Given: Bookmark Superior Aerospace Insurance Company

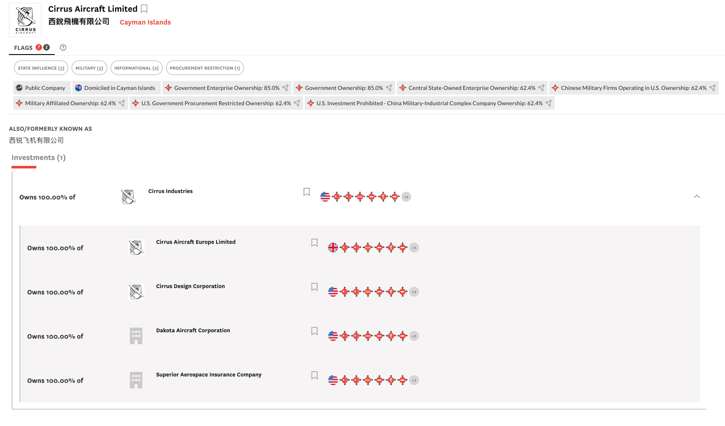Looking at the screenshot, I should [315, 376].
